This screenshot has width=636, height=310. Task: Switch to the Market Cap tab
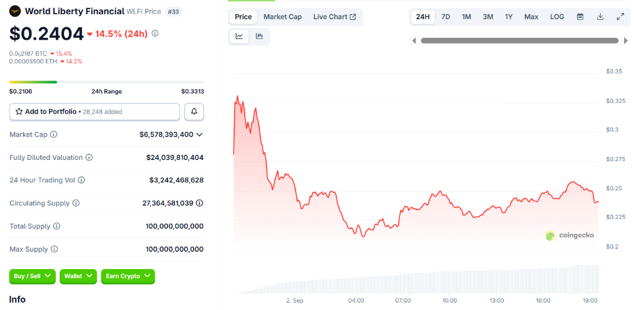pyautogui.click(x=283, y=17)
